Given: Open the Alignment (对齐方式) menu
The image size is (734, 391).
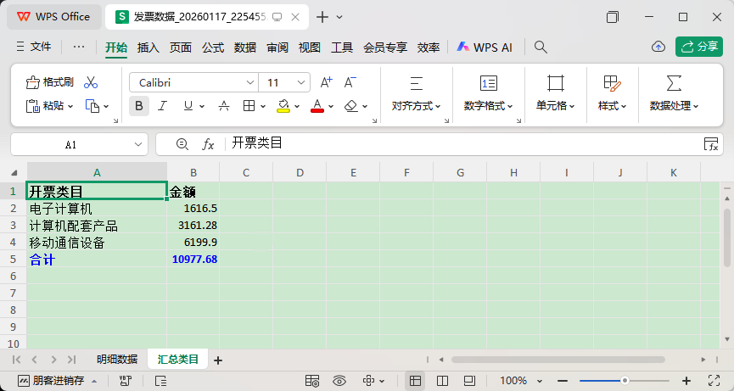Looking at the screenshot, I should 416,94.
